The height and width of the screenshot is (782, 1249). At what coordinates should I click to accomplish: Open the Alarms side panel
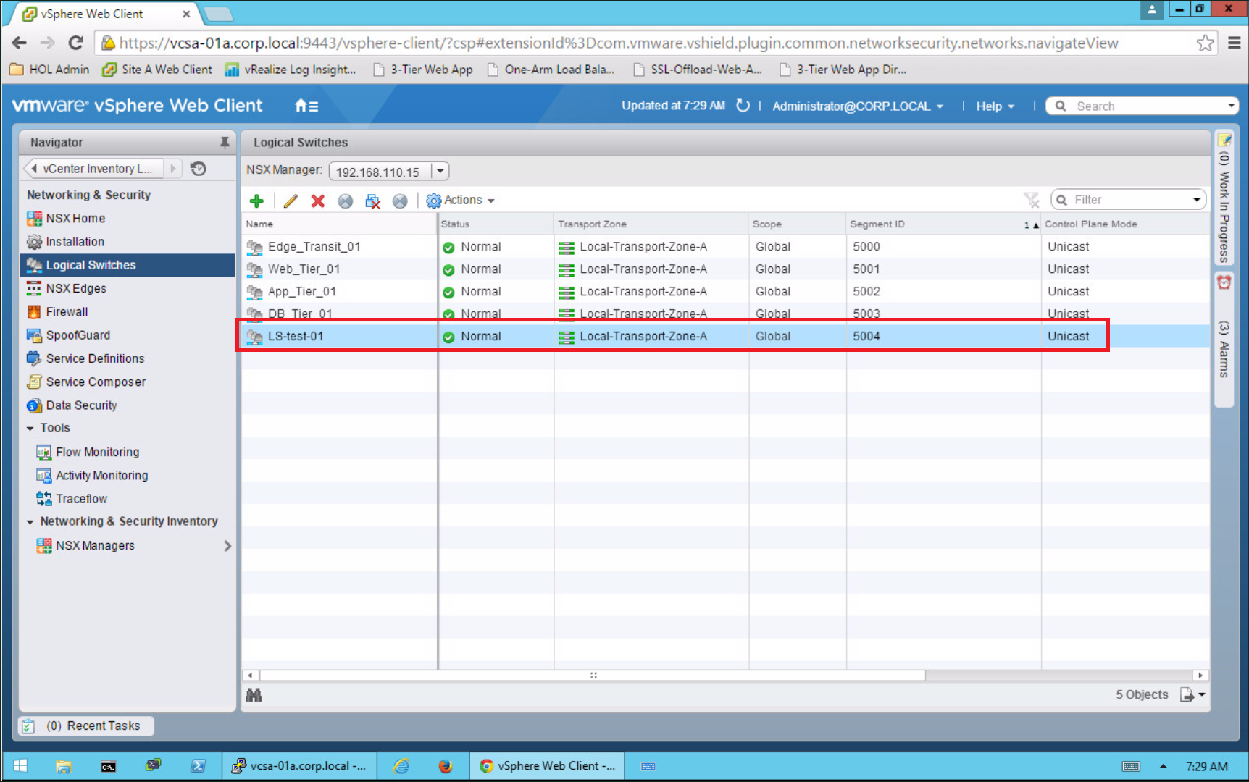pyautogui.click(x=1224, y=339)
